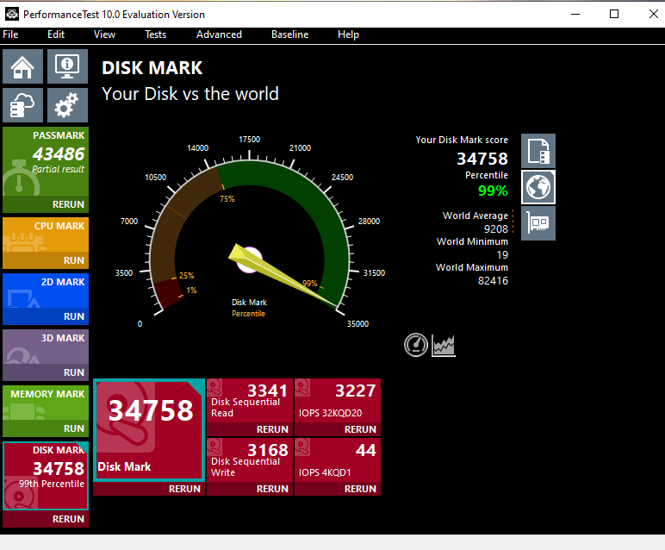The width and height of the screenshot is (665, 550).
Task: Click the gauge needle hub
Action: pos(250,259)
